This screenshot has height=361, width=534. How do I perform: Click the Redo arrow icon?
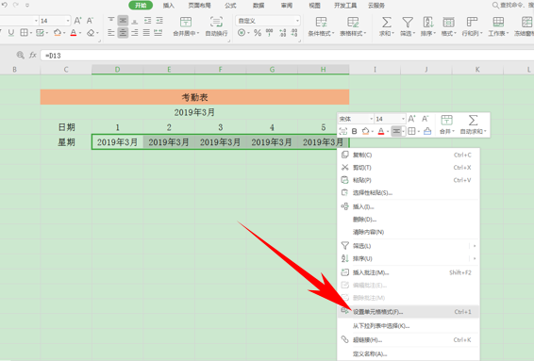tap(16, 5)
